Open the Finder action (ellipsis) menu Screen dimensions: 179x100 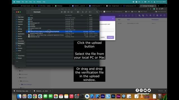point(90,12)
